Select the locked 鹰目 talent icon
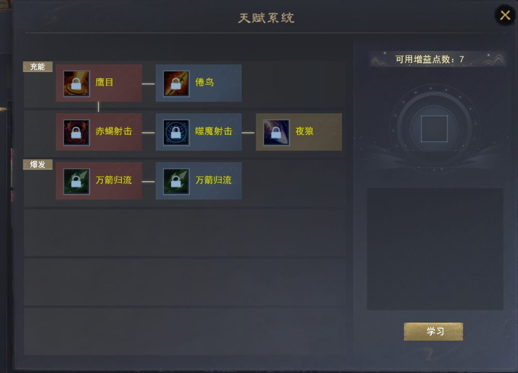Screen dimensions: 518x373 [76, 83]
